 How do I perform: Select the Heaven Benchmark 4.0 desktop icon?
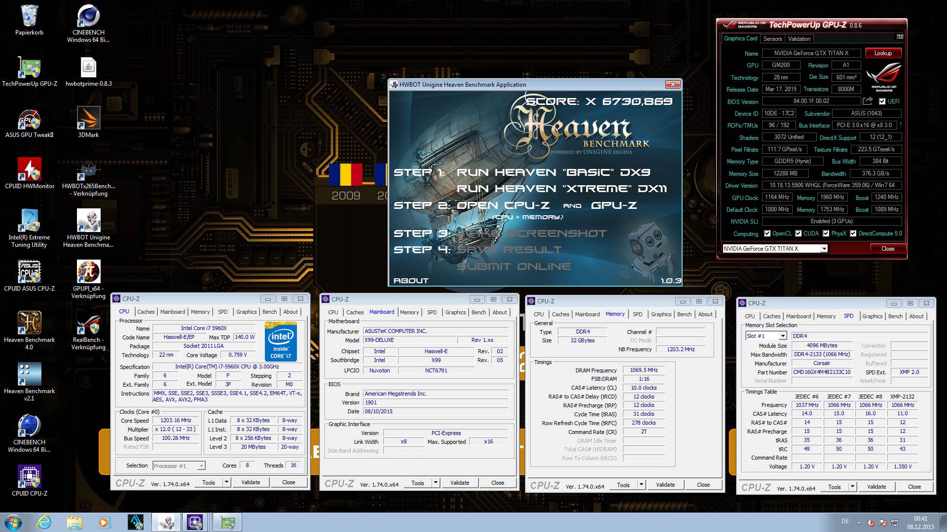30,331
